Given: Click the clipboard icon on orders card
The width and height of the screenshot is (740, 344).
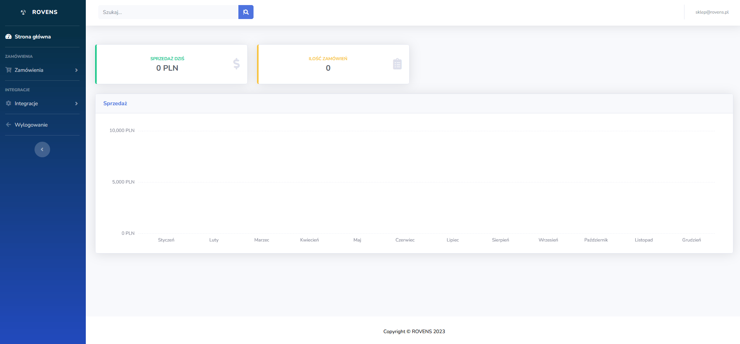Looking at the screenshot, I should [x=397, y=64].
